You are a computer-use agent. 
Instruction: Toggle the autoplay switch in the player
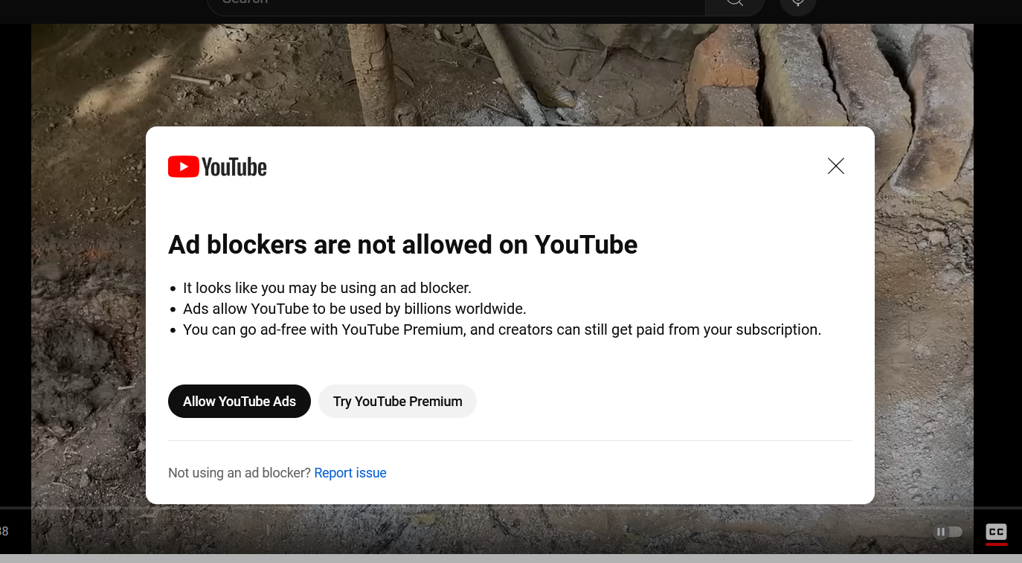click(x=948, y=532)
